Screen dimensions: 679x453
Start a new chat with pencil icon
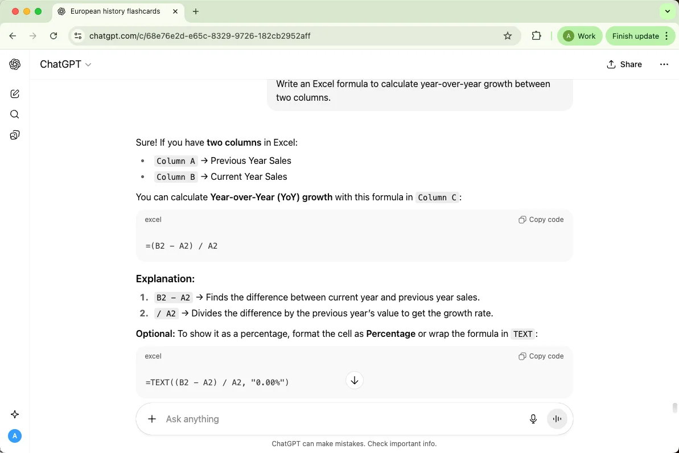15,94
